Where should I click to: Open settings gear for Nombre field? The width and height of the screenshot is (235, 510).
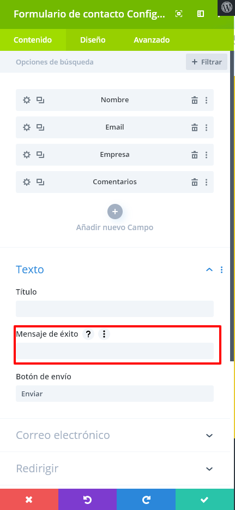[x=27, y=100]
